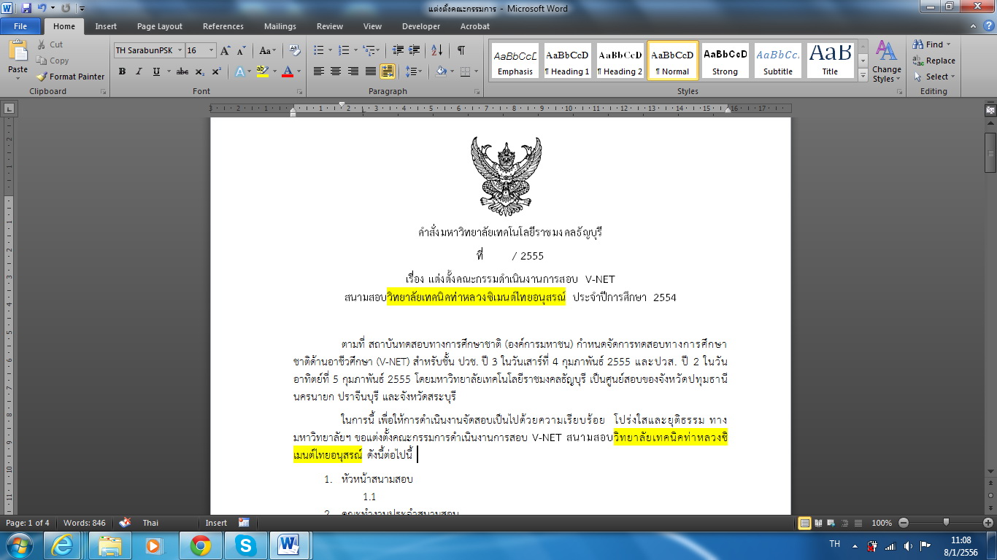Click the Zoom In plus button

(x=988, y=523)
